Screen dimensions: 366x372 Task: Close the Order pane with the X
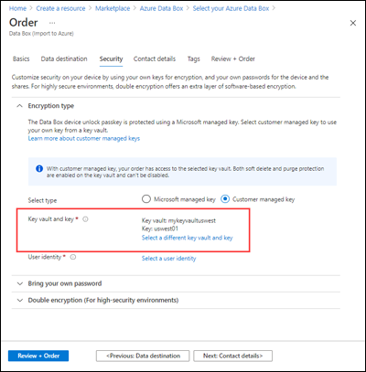pyautogui.click(x=353, y=23)
